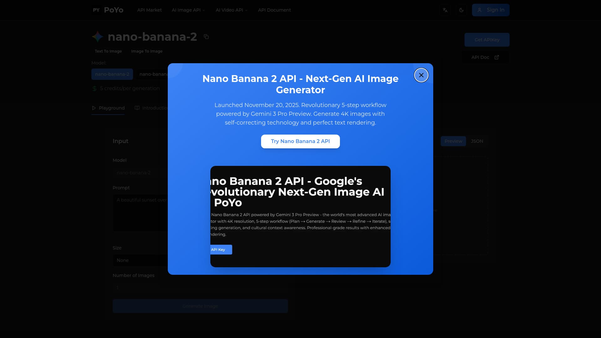This screenshot has height=338, width=601.
Task: Click the PoYo PY logo icon
Action: pyautogui.click(x=96, y=10)
